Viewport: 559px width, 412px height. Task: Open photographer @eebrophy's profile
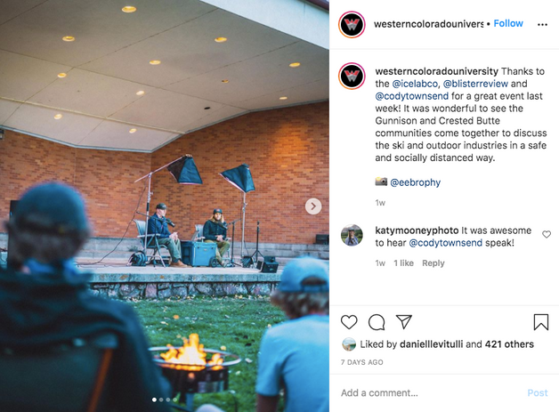coord(416,182)
